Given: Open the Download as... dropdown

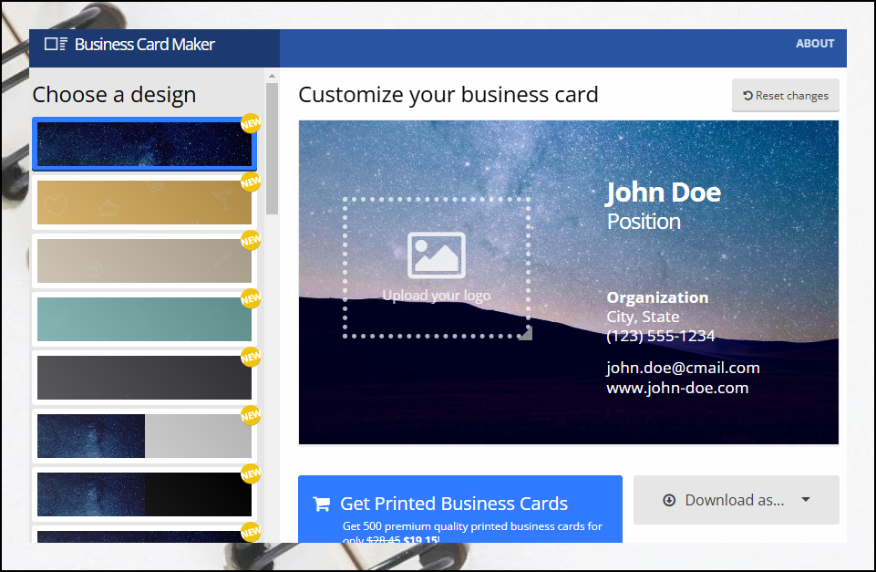Looking at the screenshot, I should [x=737, y=500].
